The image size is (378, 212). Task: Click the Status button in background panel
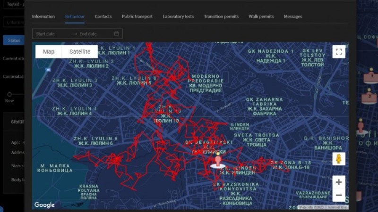coord(14,40)
